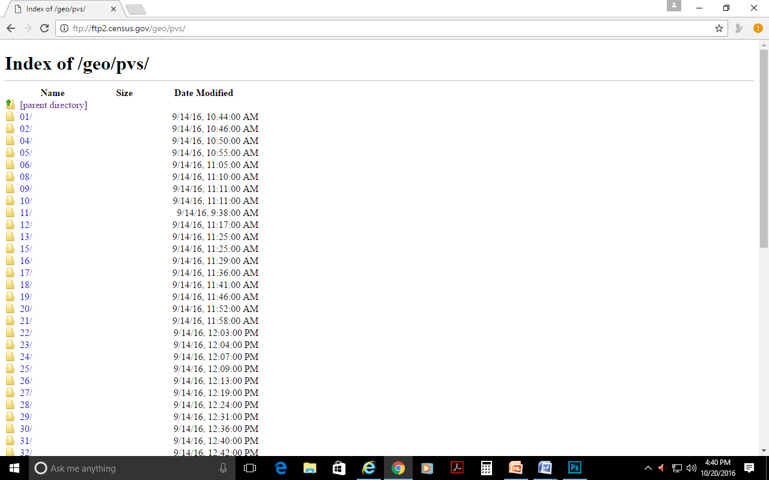Click the 'Size' column header
The height and width of the screenshot is (480, 769).
[124, 93]
